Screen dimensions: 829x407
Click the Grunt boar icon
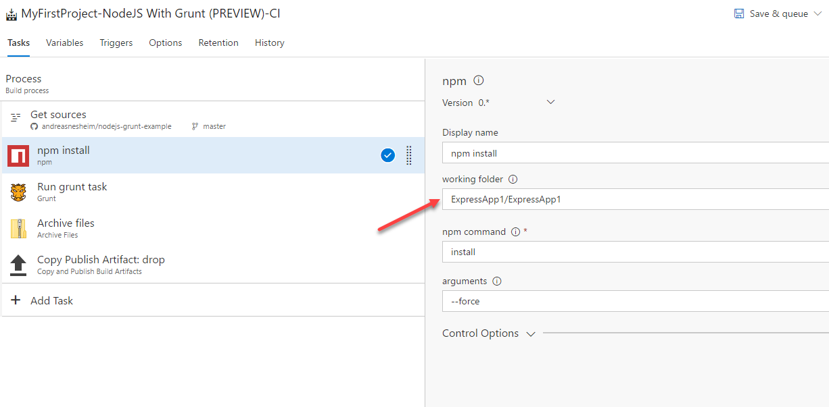click(18, 192)
